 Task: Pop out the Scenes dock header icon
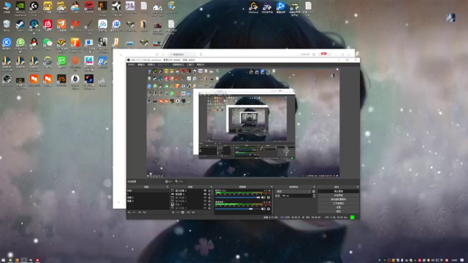point(167,187)
